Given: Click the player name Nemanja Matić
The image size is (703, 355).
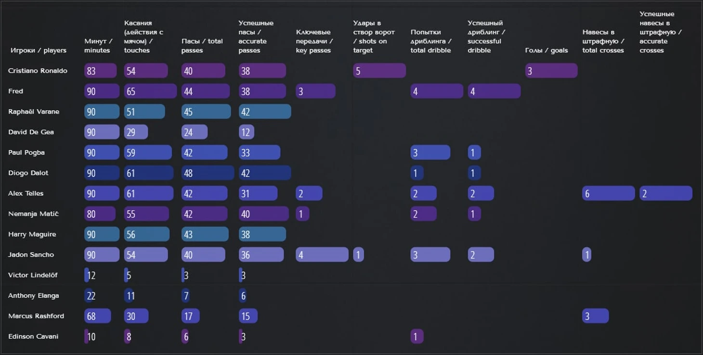Looking at the screenshot, I should pyautogui.click(x=33, y=214).
